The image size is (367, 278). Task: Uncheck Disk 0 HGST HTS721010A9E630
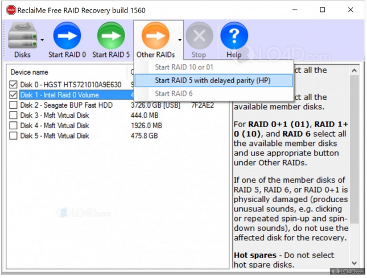13,84
